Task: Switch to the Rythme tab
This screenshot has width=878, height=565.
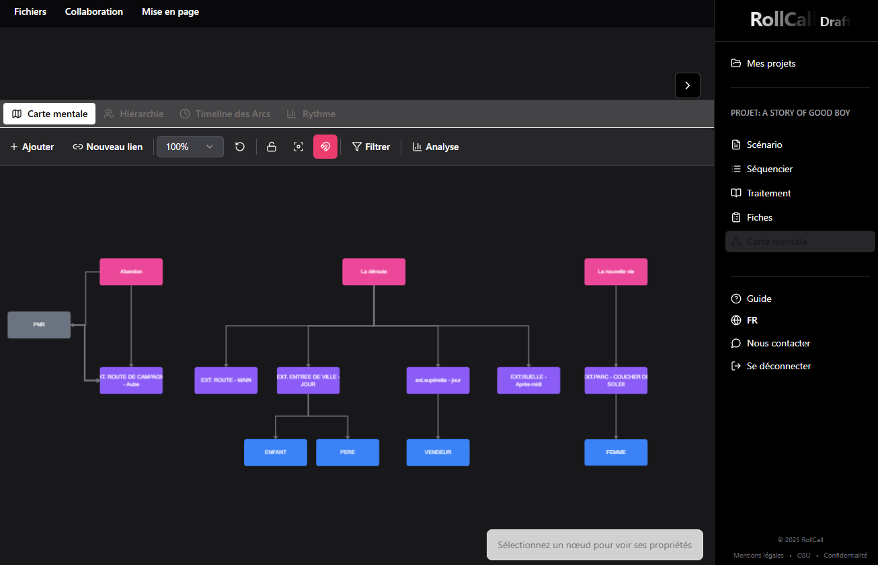Action: click(x=311, y=114)
